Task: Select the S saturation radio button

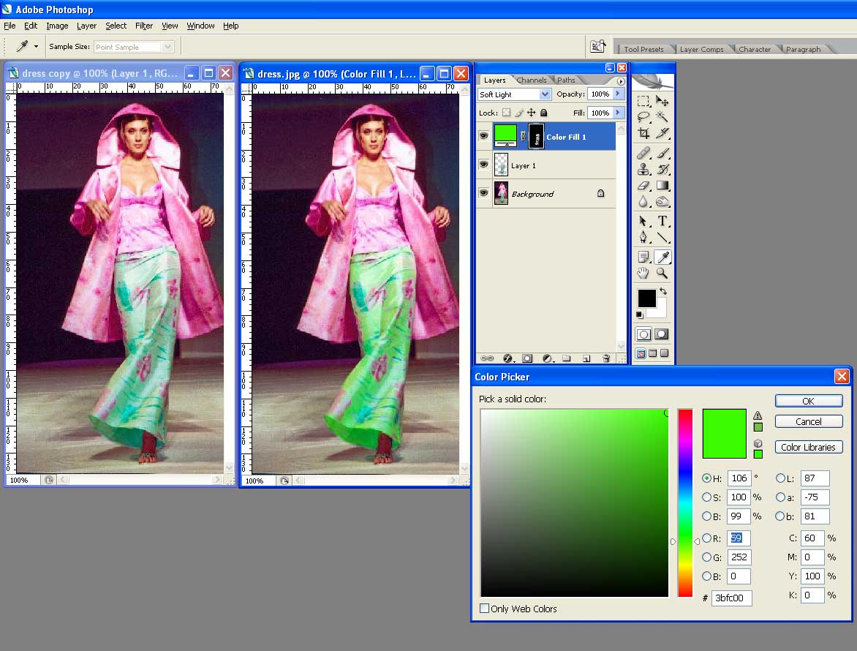Action: [706, 497]
